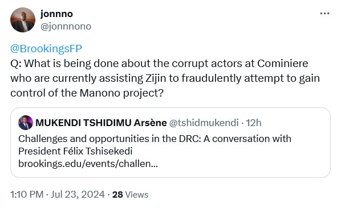Open the @tshidmukendi handle in quoted tweet
This screenshot has width=341, height=209.
[x=204, y=123]
